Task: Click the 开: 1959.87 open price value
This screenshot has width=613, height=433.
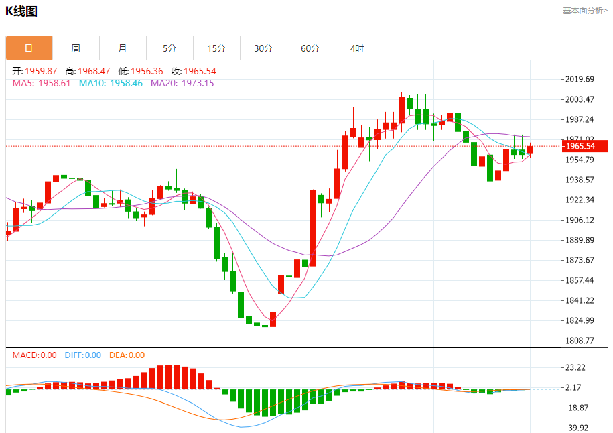Action: tap(35, 71)
